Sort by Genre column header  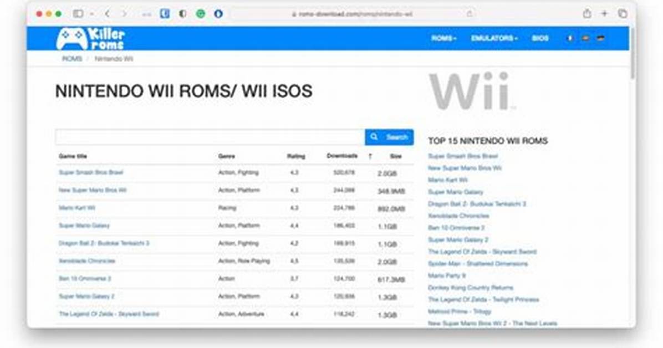coord(227,156)
